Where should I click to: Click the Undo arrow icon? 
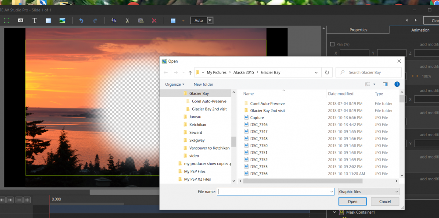coord(81,21)
